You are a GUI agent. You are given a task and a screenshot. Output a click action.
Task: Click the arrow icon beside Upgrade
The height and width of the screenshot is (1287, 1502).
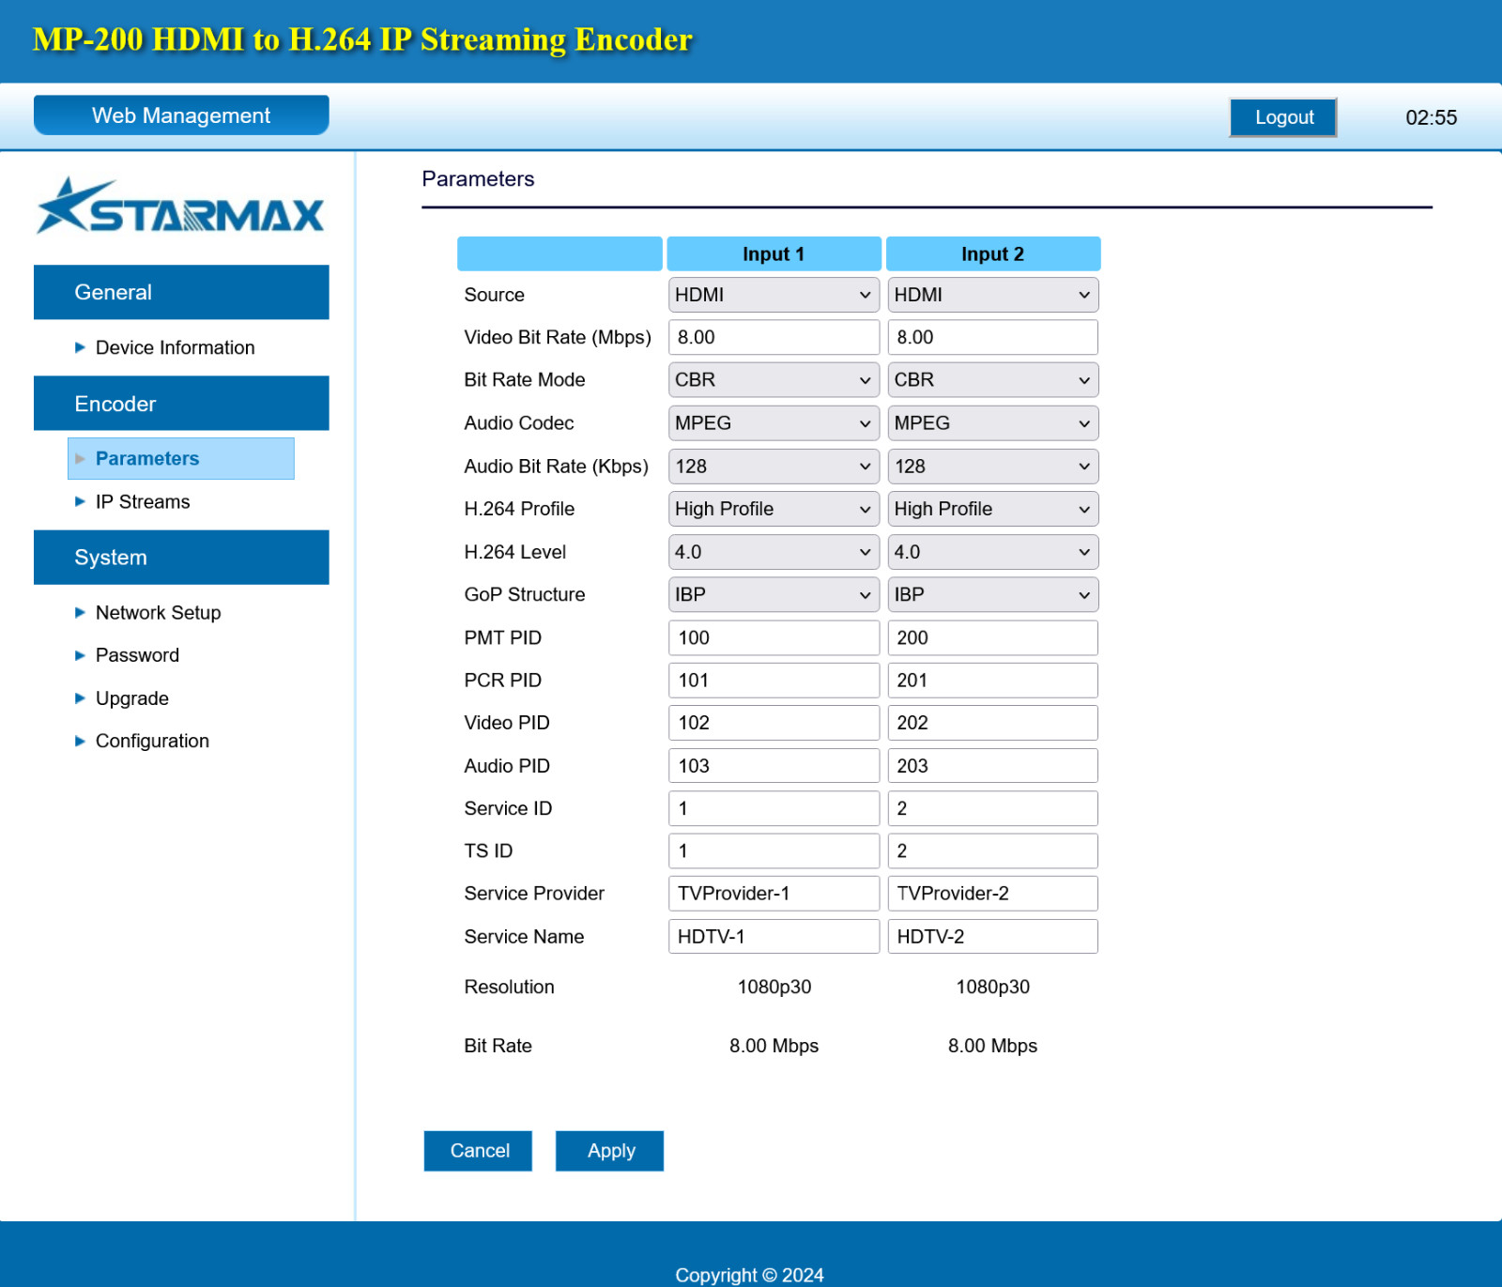[x=80, y=698]
